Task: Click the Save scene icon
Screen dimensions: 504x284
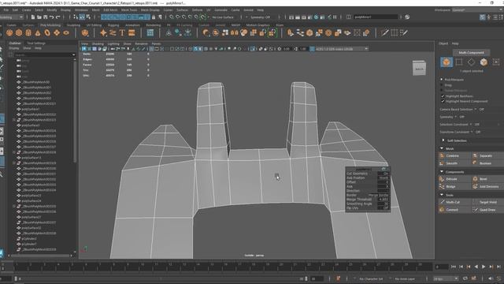Action: tap(46, 17)
